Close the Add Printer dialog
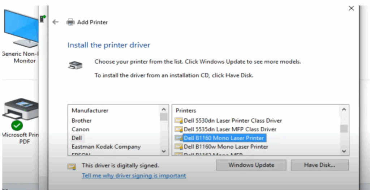The width and height of the screenshot is (370, 190). coord(351,8)
